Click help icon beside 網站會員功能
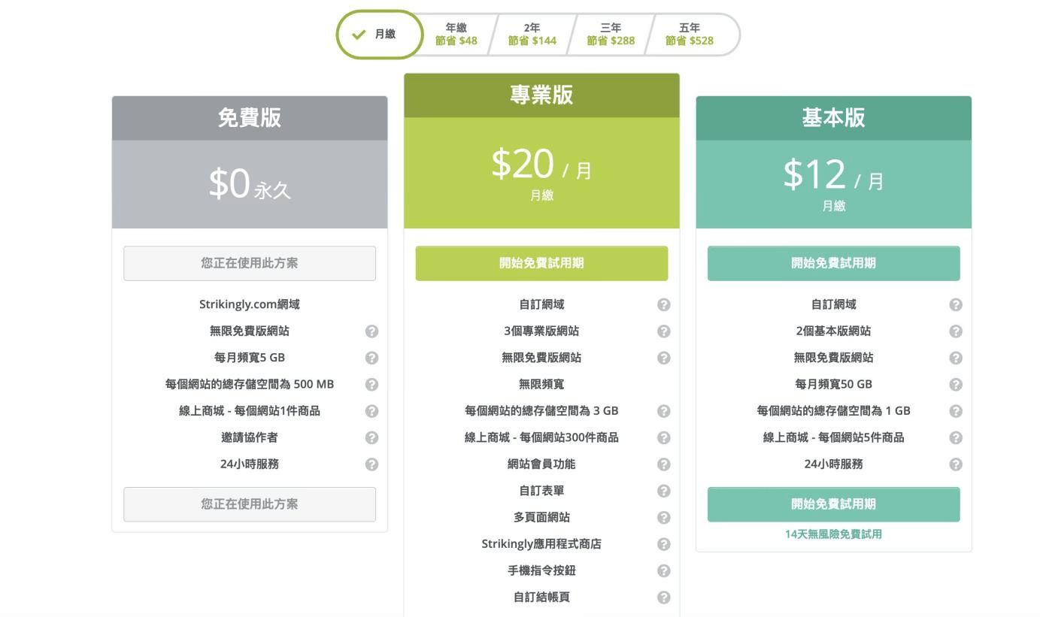The image size is (1040, 617). coord(663,464)
